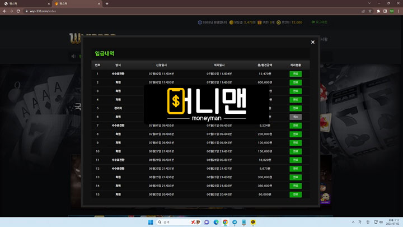Open the taskbar clock and date

pos(393,222)
